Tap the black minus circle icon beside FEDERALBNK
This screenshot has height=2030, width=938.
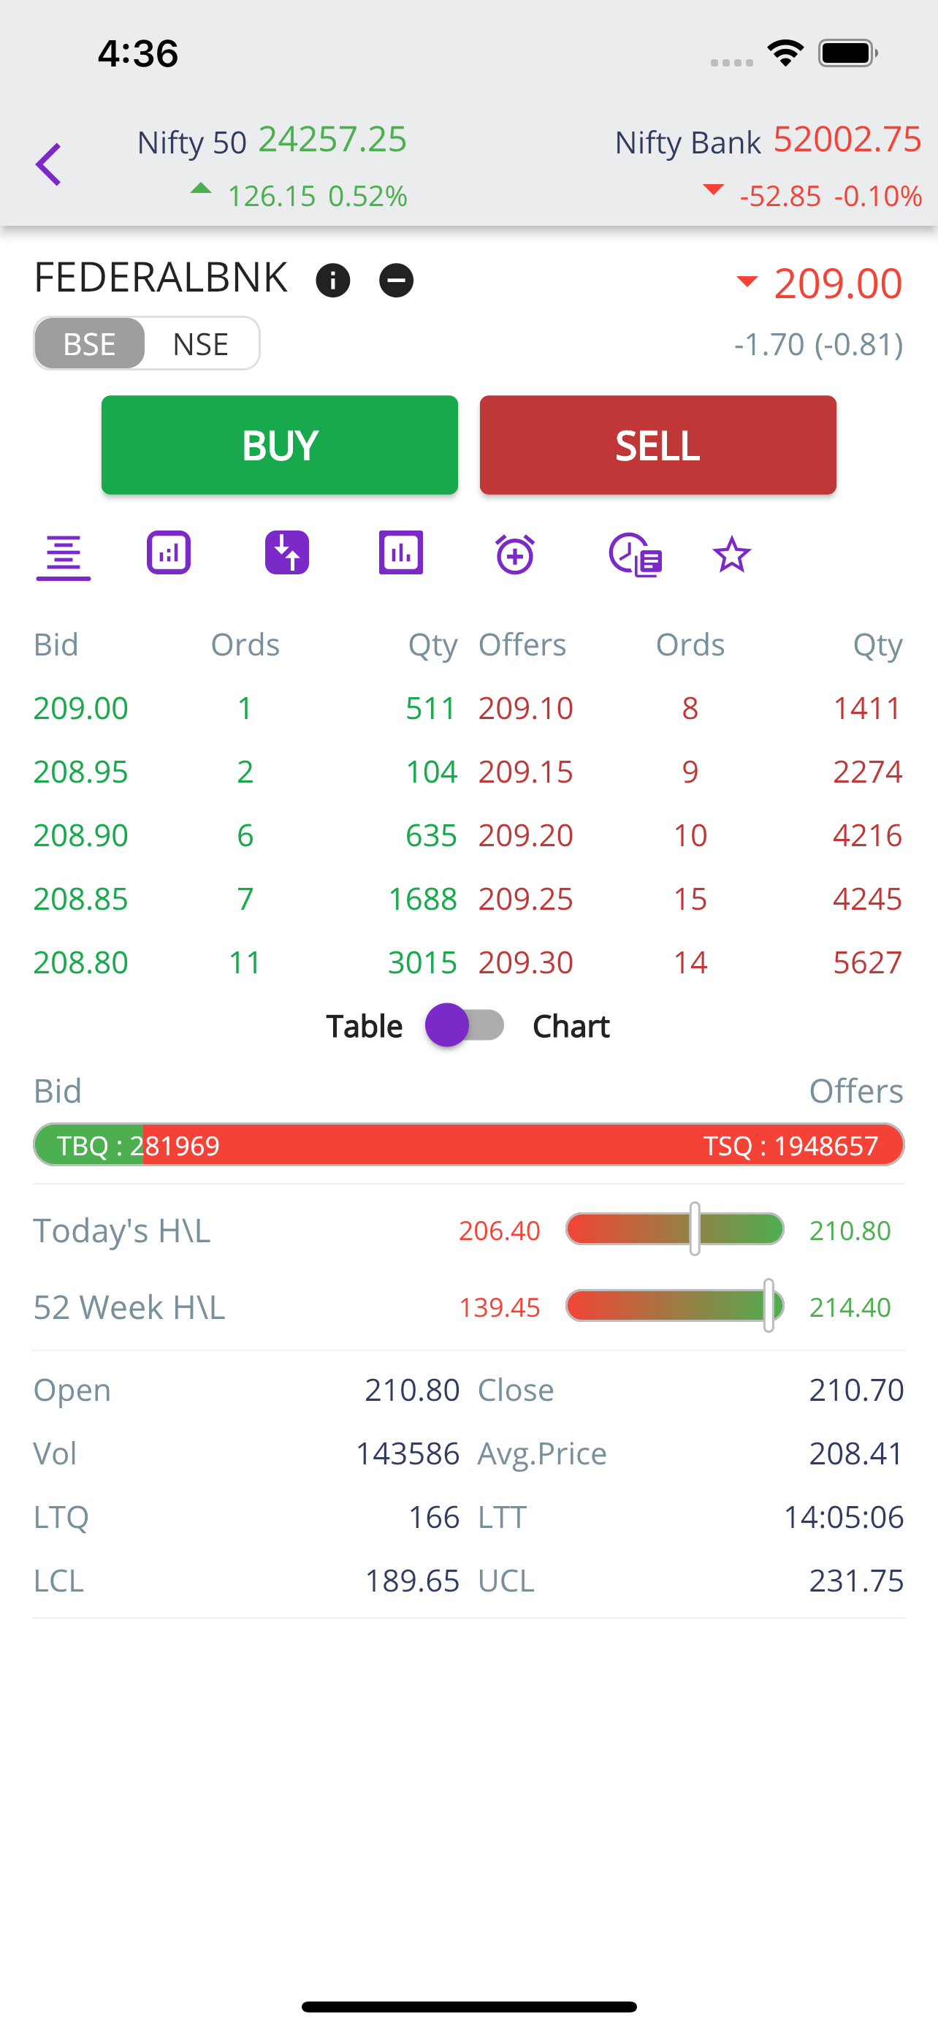tap(396, 281)
